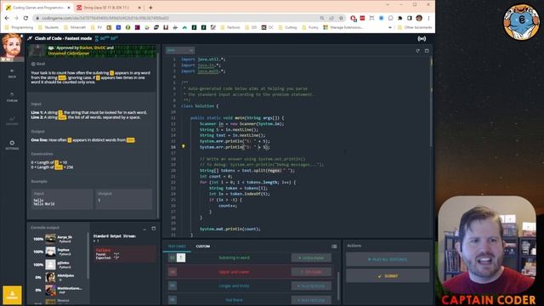
Task: Minimize the console output panel
Action: pyautogui.click(x=144, y=229)
